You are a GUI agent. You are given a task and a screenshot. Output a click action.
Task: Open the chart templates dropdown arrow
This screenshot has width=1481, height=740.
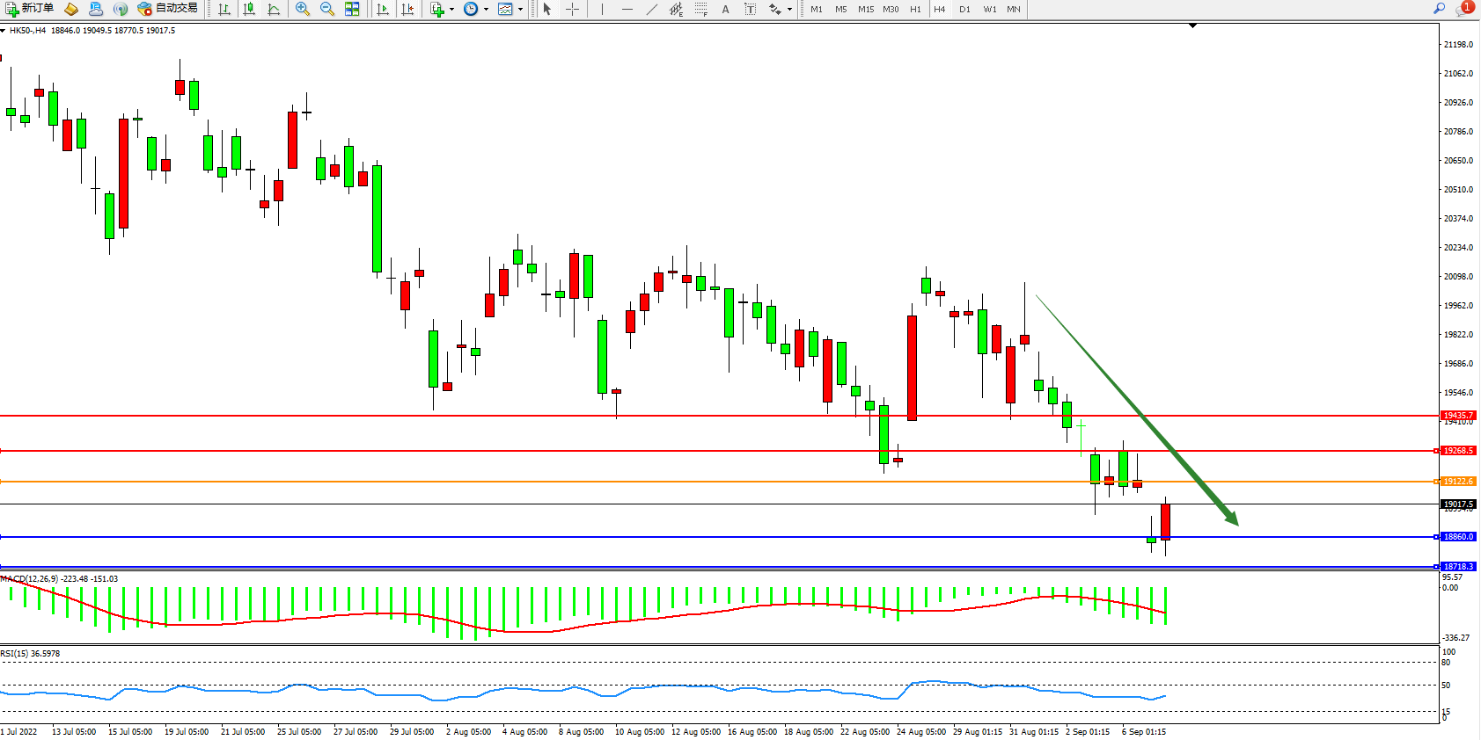point(521,10)
